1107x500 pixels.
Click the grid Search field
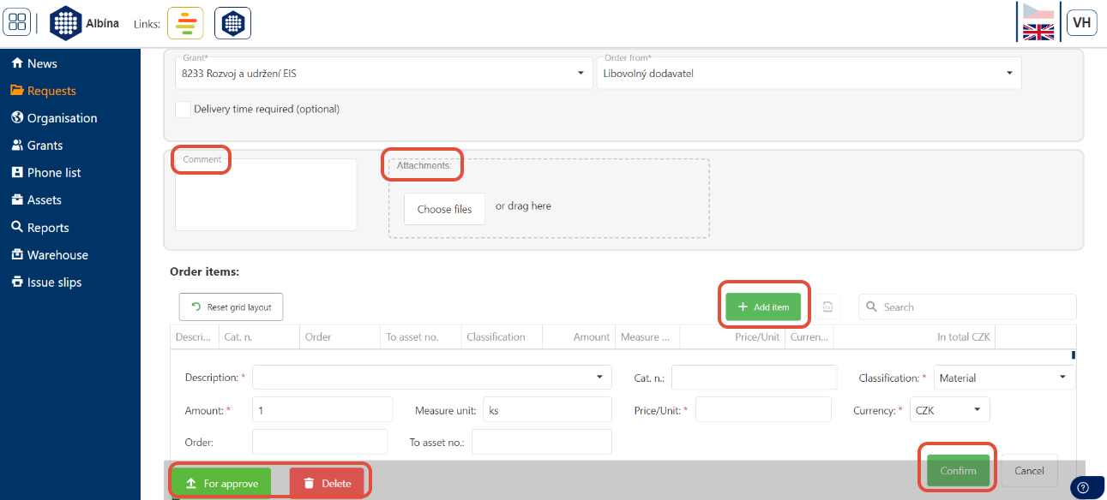pyautogui.click(x=967, y=307)
